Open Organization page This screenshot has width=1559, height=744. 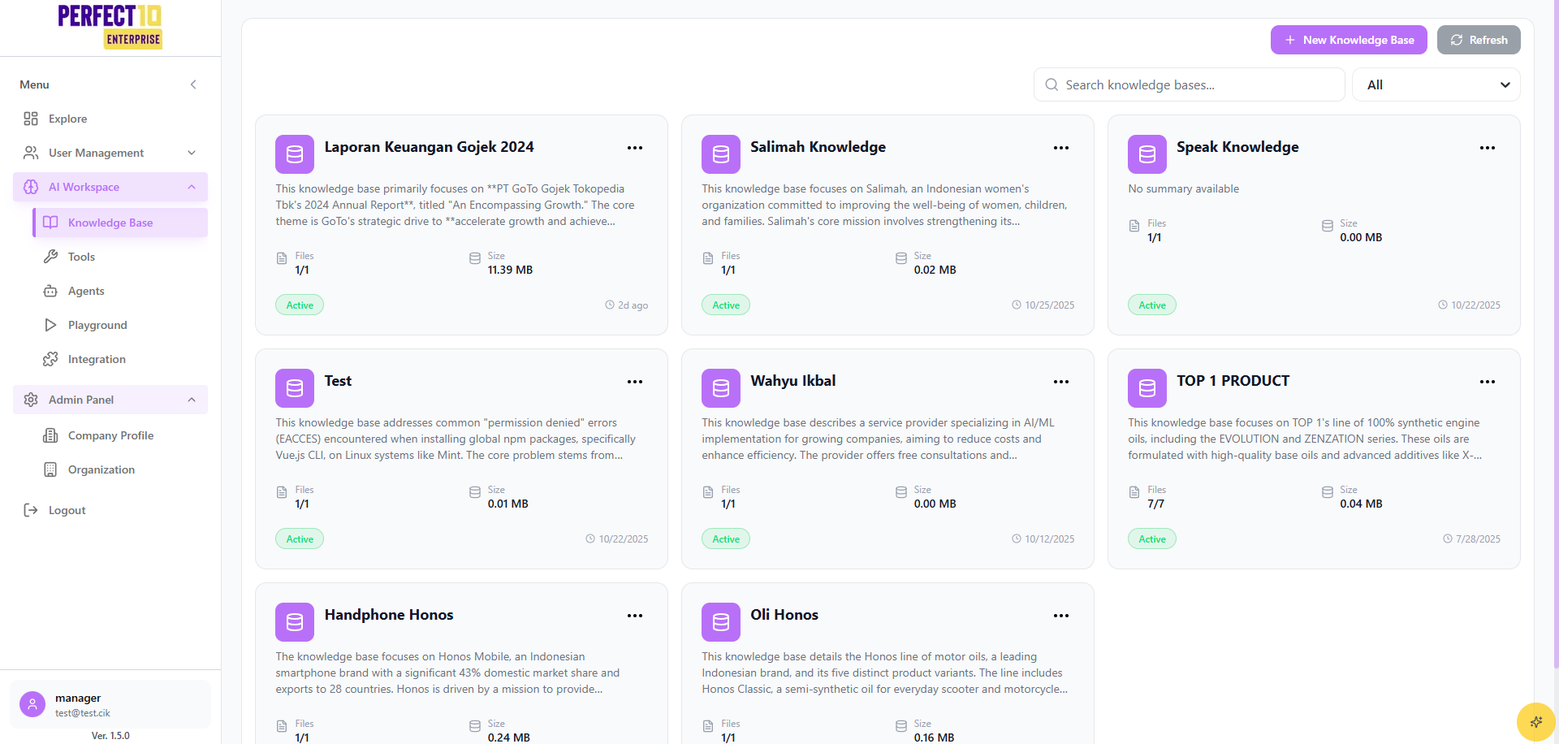pyautogui.click(x=120, y=469)
